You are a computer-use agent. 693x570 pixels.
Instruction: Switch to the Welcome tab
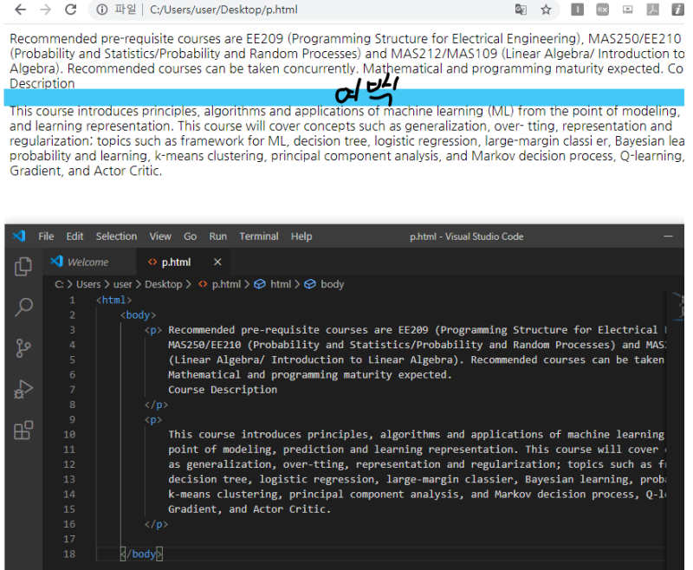coord(90,262)
